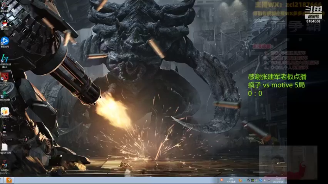Open the green NVIDIA tray icon
Viewport: 328px width, 184px height.
tap(253, 180)
